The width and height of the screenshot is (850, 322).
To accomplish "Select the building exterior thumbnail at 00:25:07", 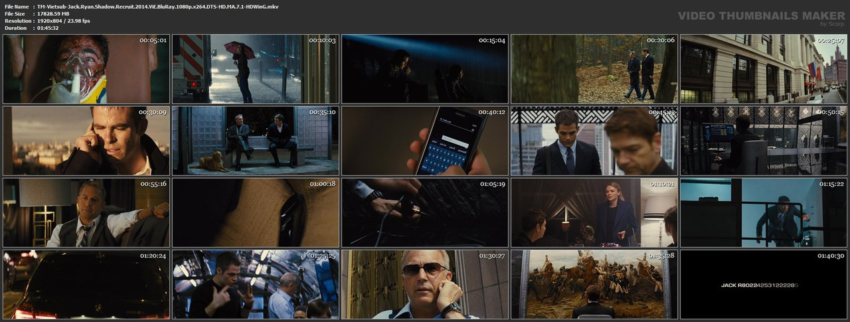I will point(764,69).
